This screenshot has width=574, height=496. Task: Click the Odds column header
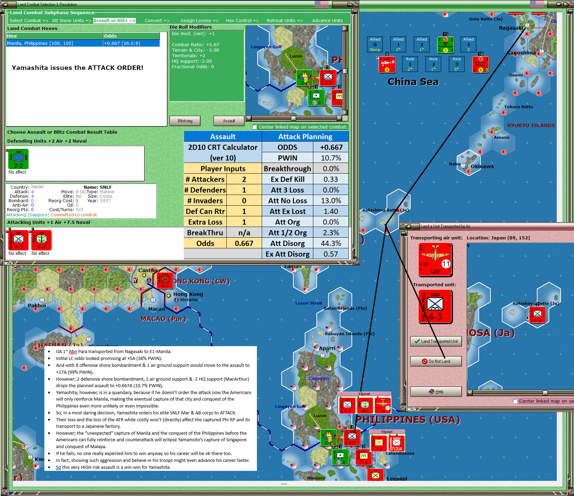pos(131,36)
